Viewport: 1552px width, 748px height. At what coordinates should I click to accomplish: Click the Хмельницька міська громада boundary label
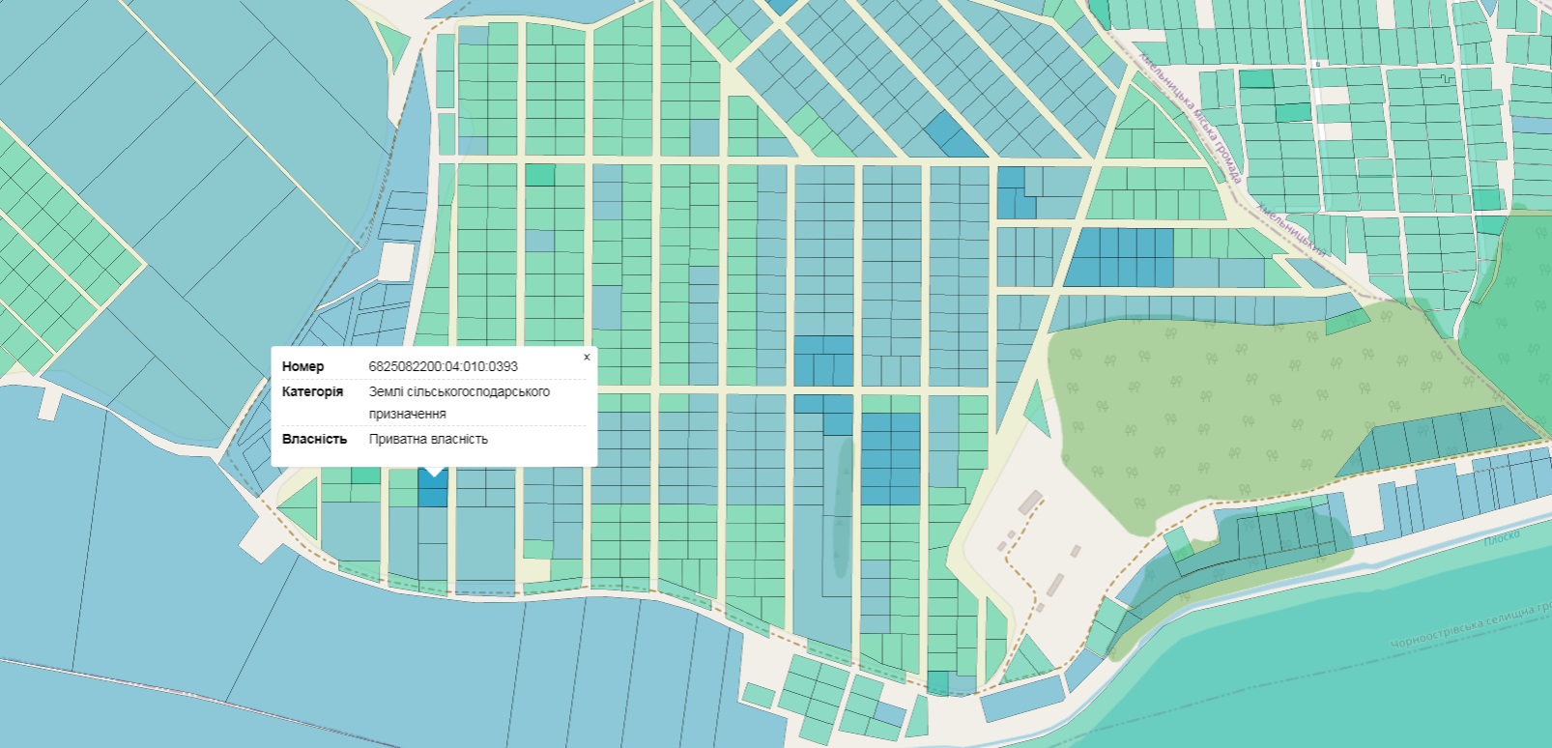click(x=1190, y=117)
